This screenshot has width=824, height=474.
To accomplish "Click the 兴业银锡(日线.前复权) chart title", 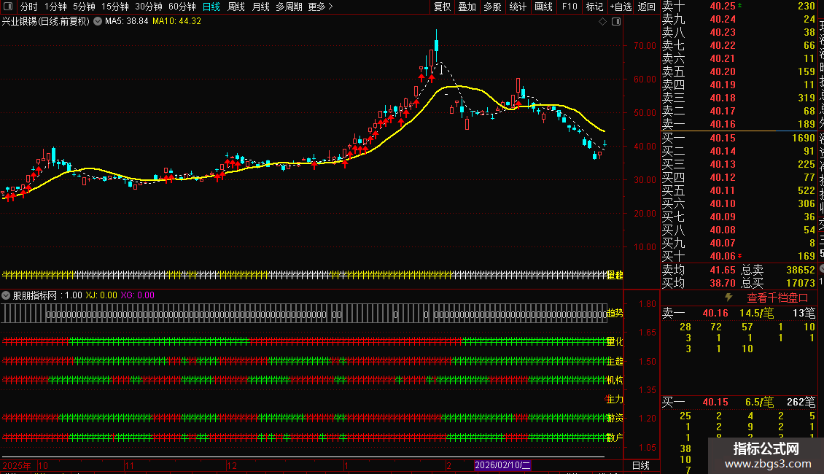I will [x=46, y=22].
